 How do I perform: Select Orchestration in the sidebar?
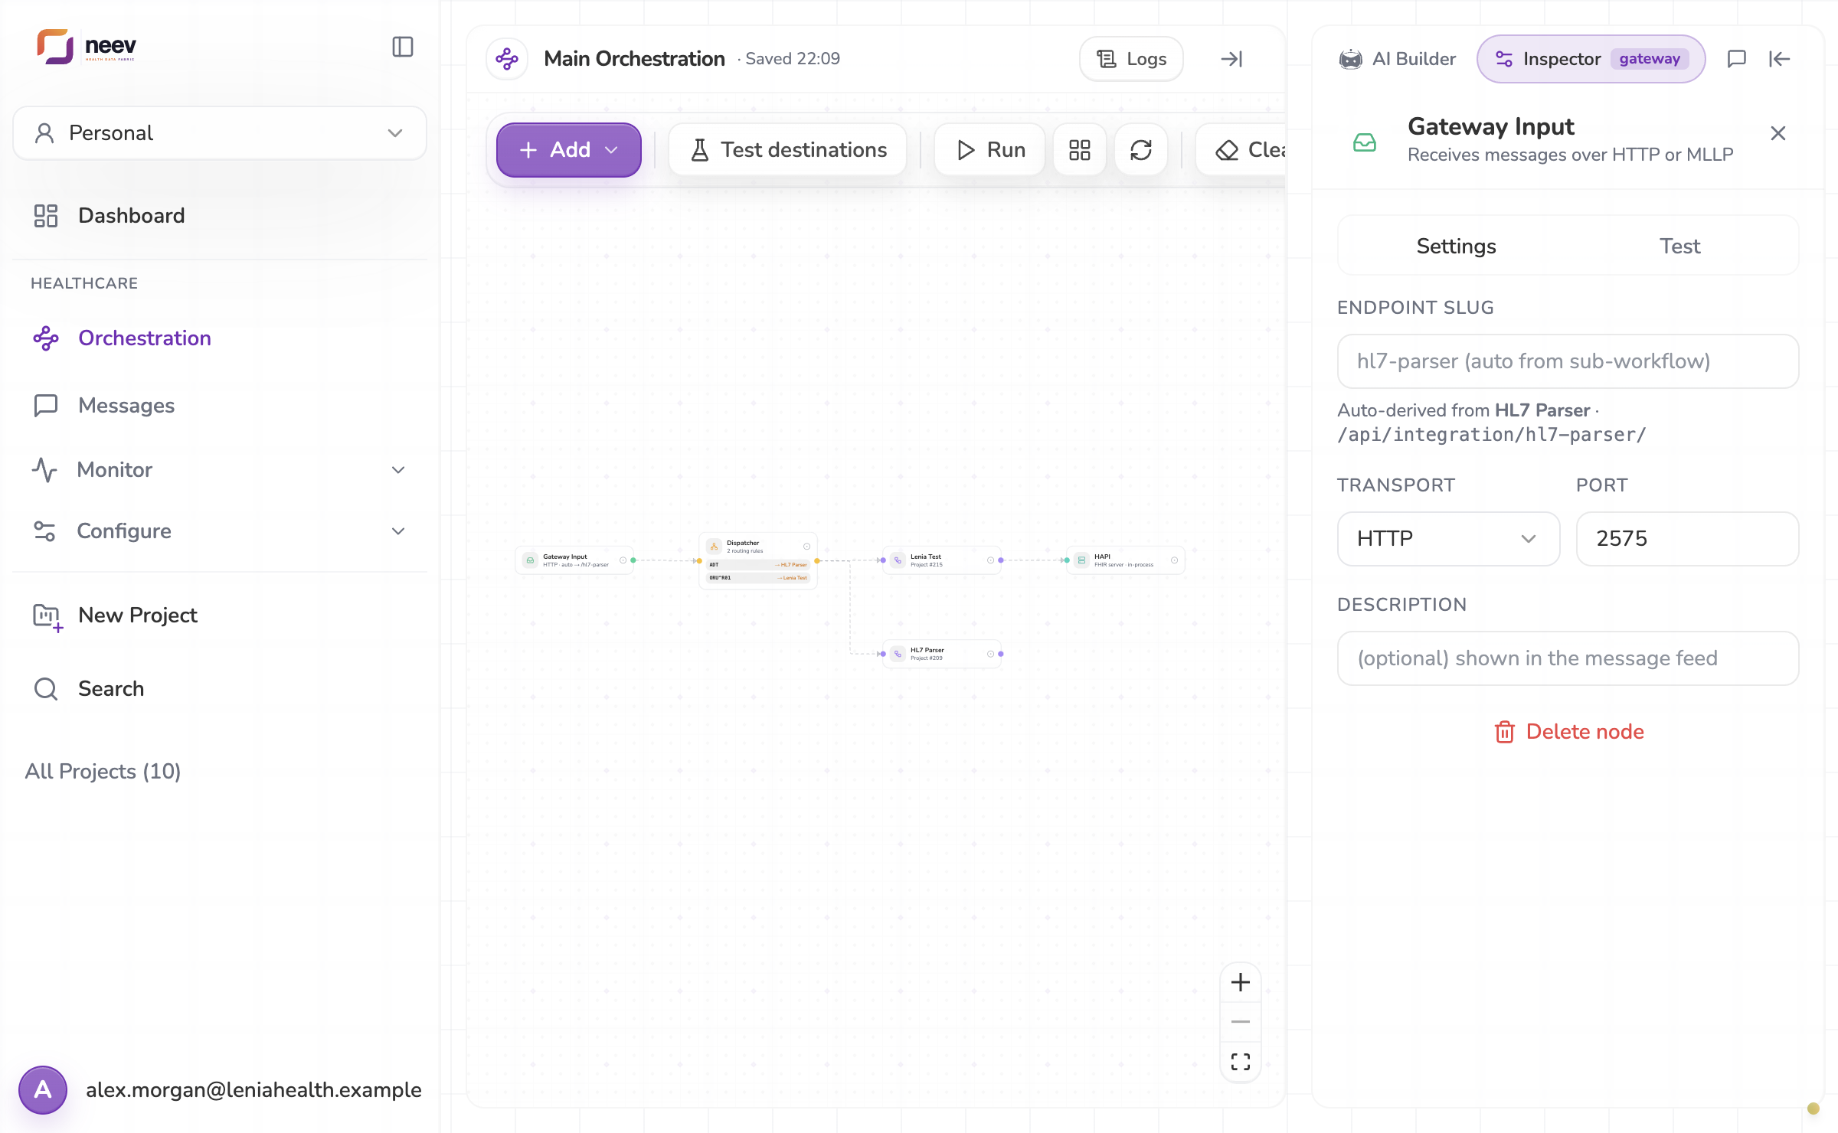pos(220,338)
